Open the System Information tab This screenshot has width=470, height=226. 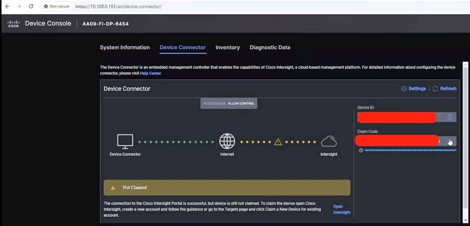tap(125, 47)
